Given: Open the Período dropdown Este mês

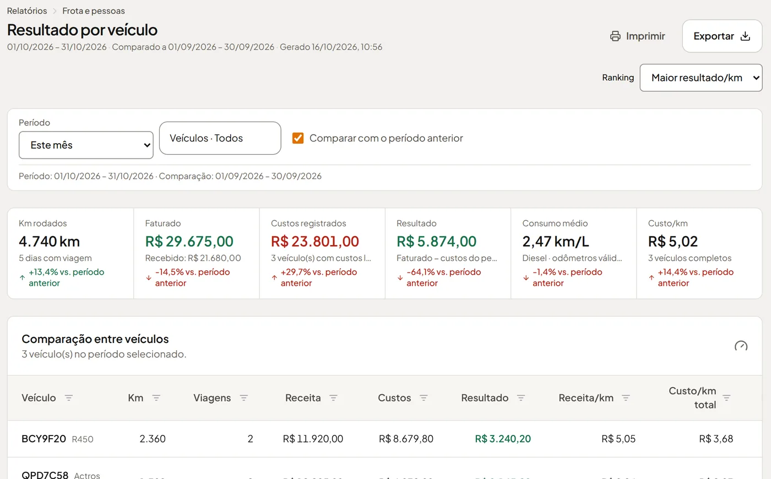Looking at the screenshot, I should [x=86, y=145].
